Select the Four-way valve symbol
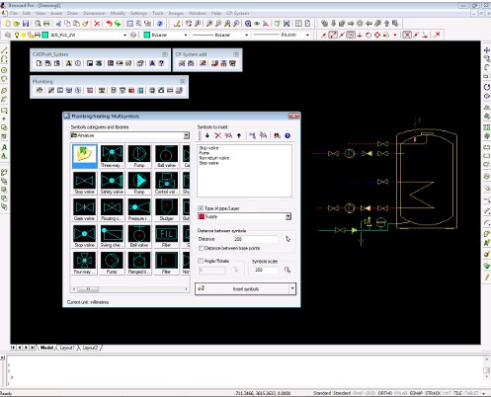The image size is (491, 397). (x=85, y=263)
